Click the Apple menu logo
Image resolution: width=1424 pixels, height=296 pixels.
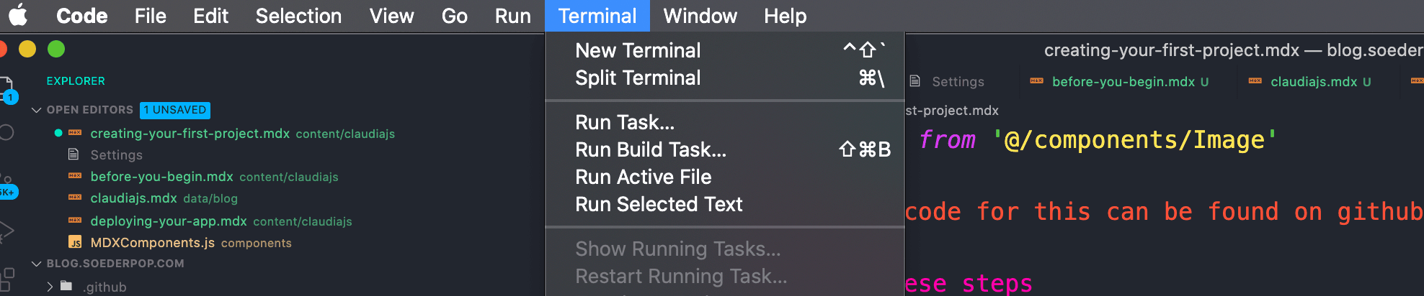[x=17, y=15]
